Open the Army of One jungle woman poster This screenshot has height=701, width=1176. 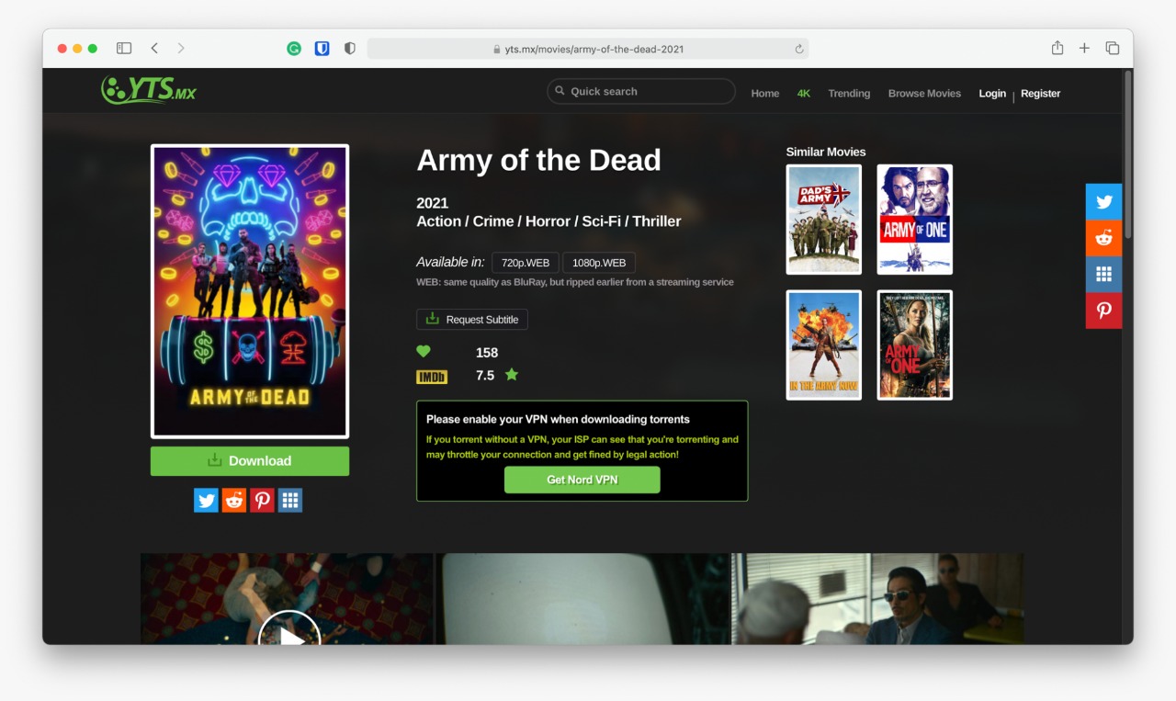(x=914, y=345)
